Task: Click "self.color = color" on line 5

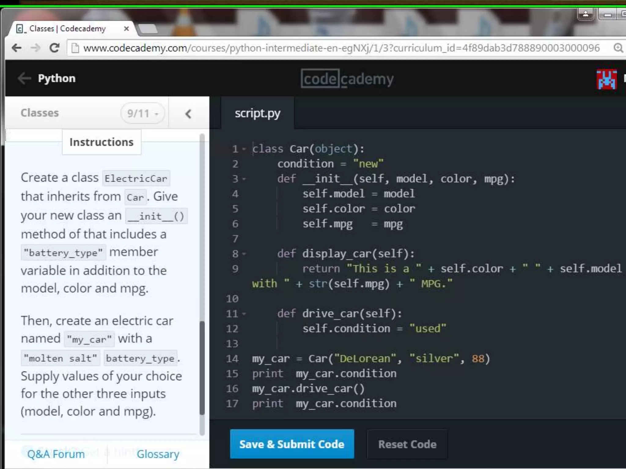Action: tap(359, 209)
